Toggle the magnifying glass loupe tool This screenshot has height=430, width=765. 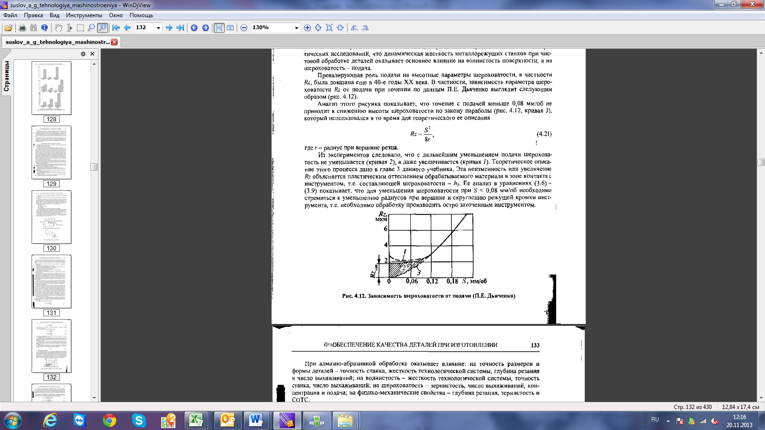pyautogui.click(x=102, y=28)
